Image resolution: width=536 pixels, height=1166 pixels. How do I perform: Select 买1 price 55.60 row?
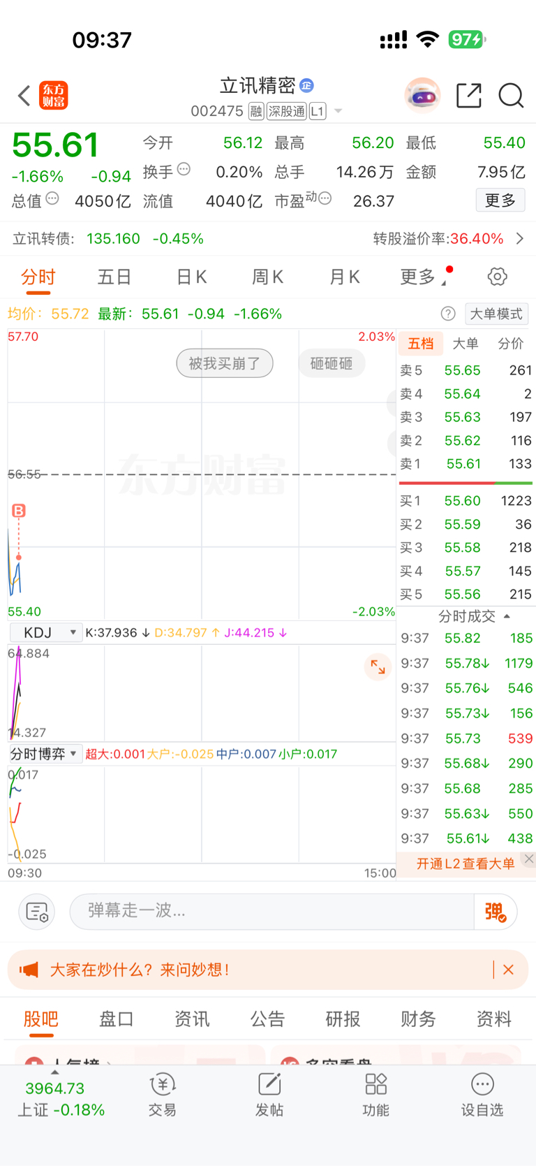[466, 501]
